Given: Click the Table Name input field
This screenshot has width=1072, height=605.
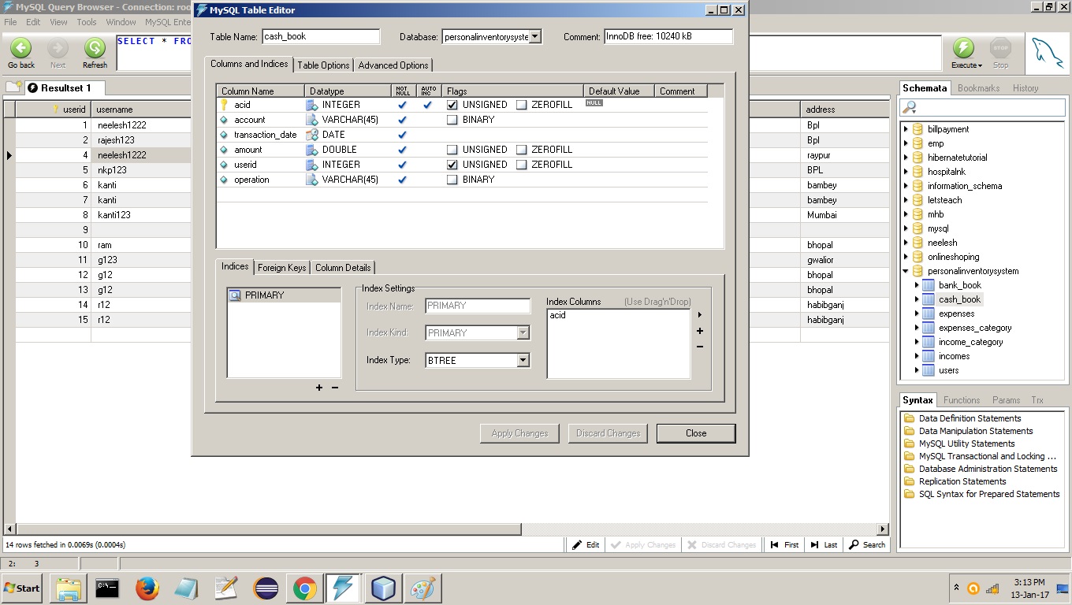Looking at the screenshot, I should [321, 36].
